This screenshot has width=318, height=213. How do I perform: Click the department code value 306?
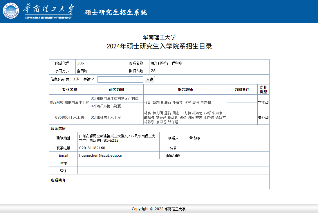(x=80, y=63)
